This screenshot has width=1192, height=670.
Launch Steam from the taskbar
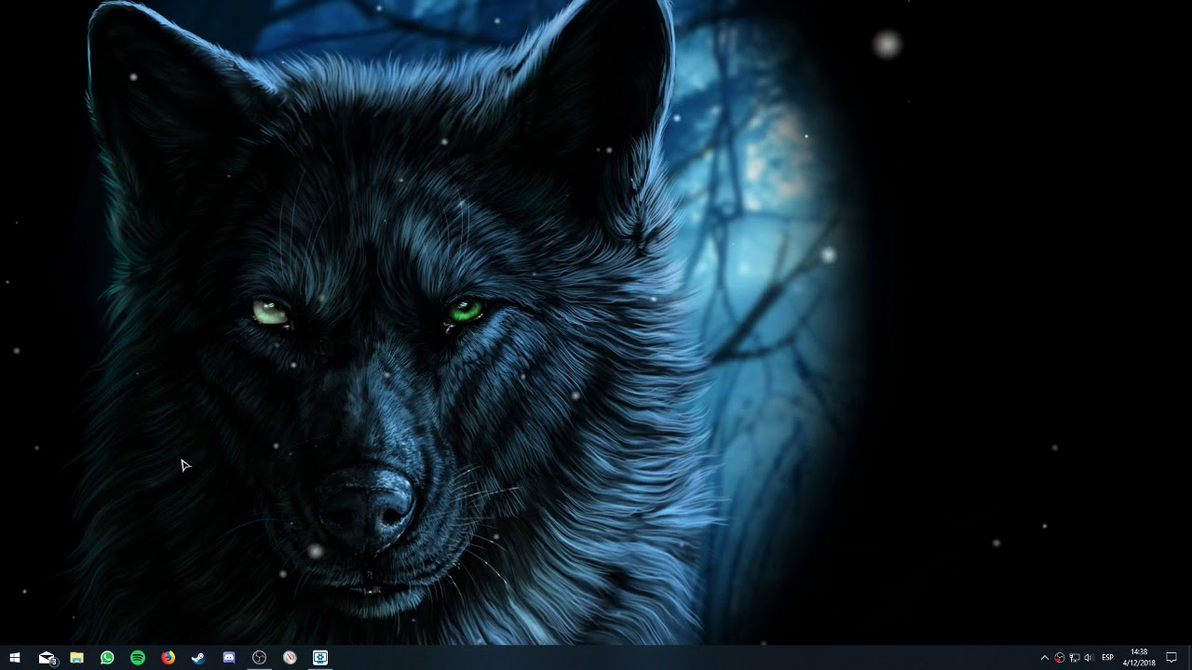tap(198, 658)
